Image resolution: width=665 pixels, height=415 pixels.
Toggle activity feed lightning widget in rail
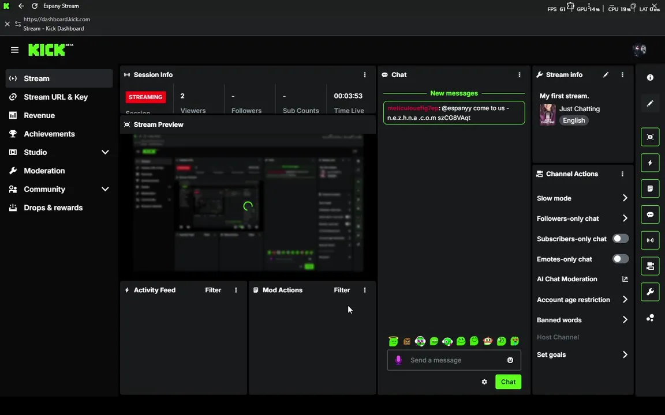pyautogui.click(x=650, y=163)
